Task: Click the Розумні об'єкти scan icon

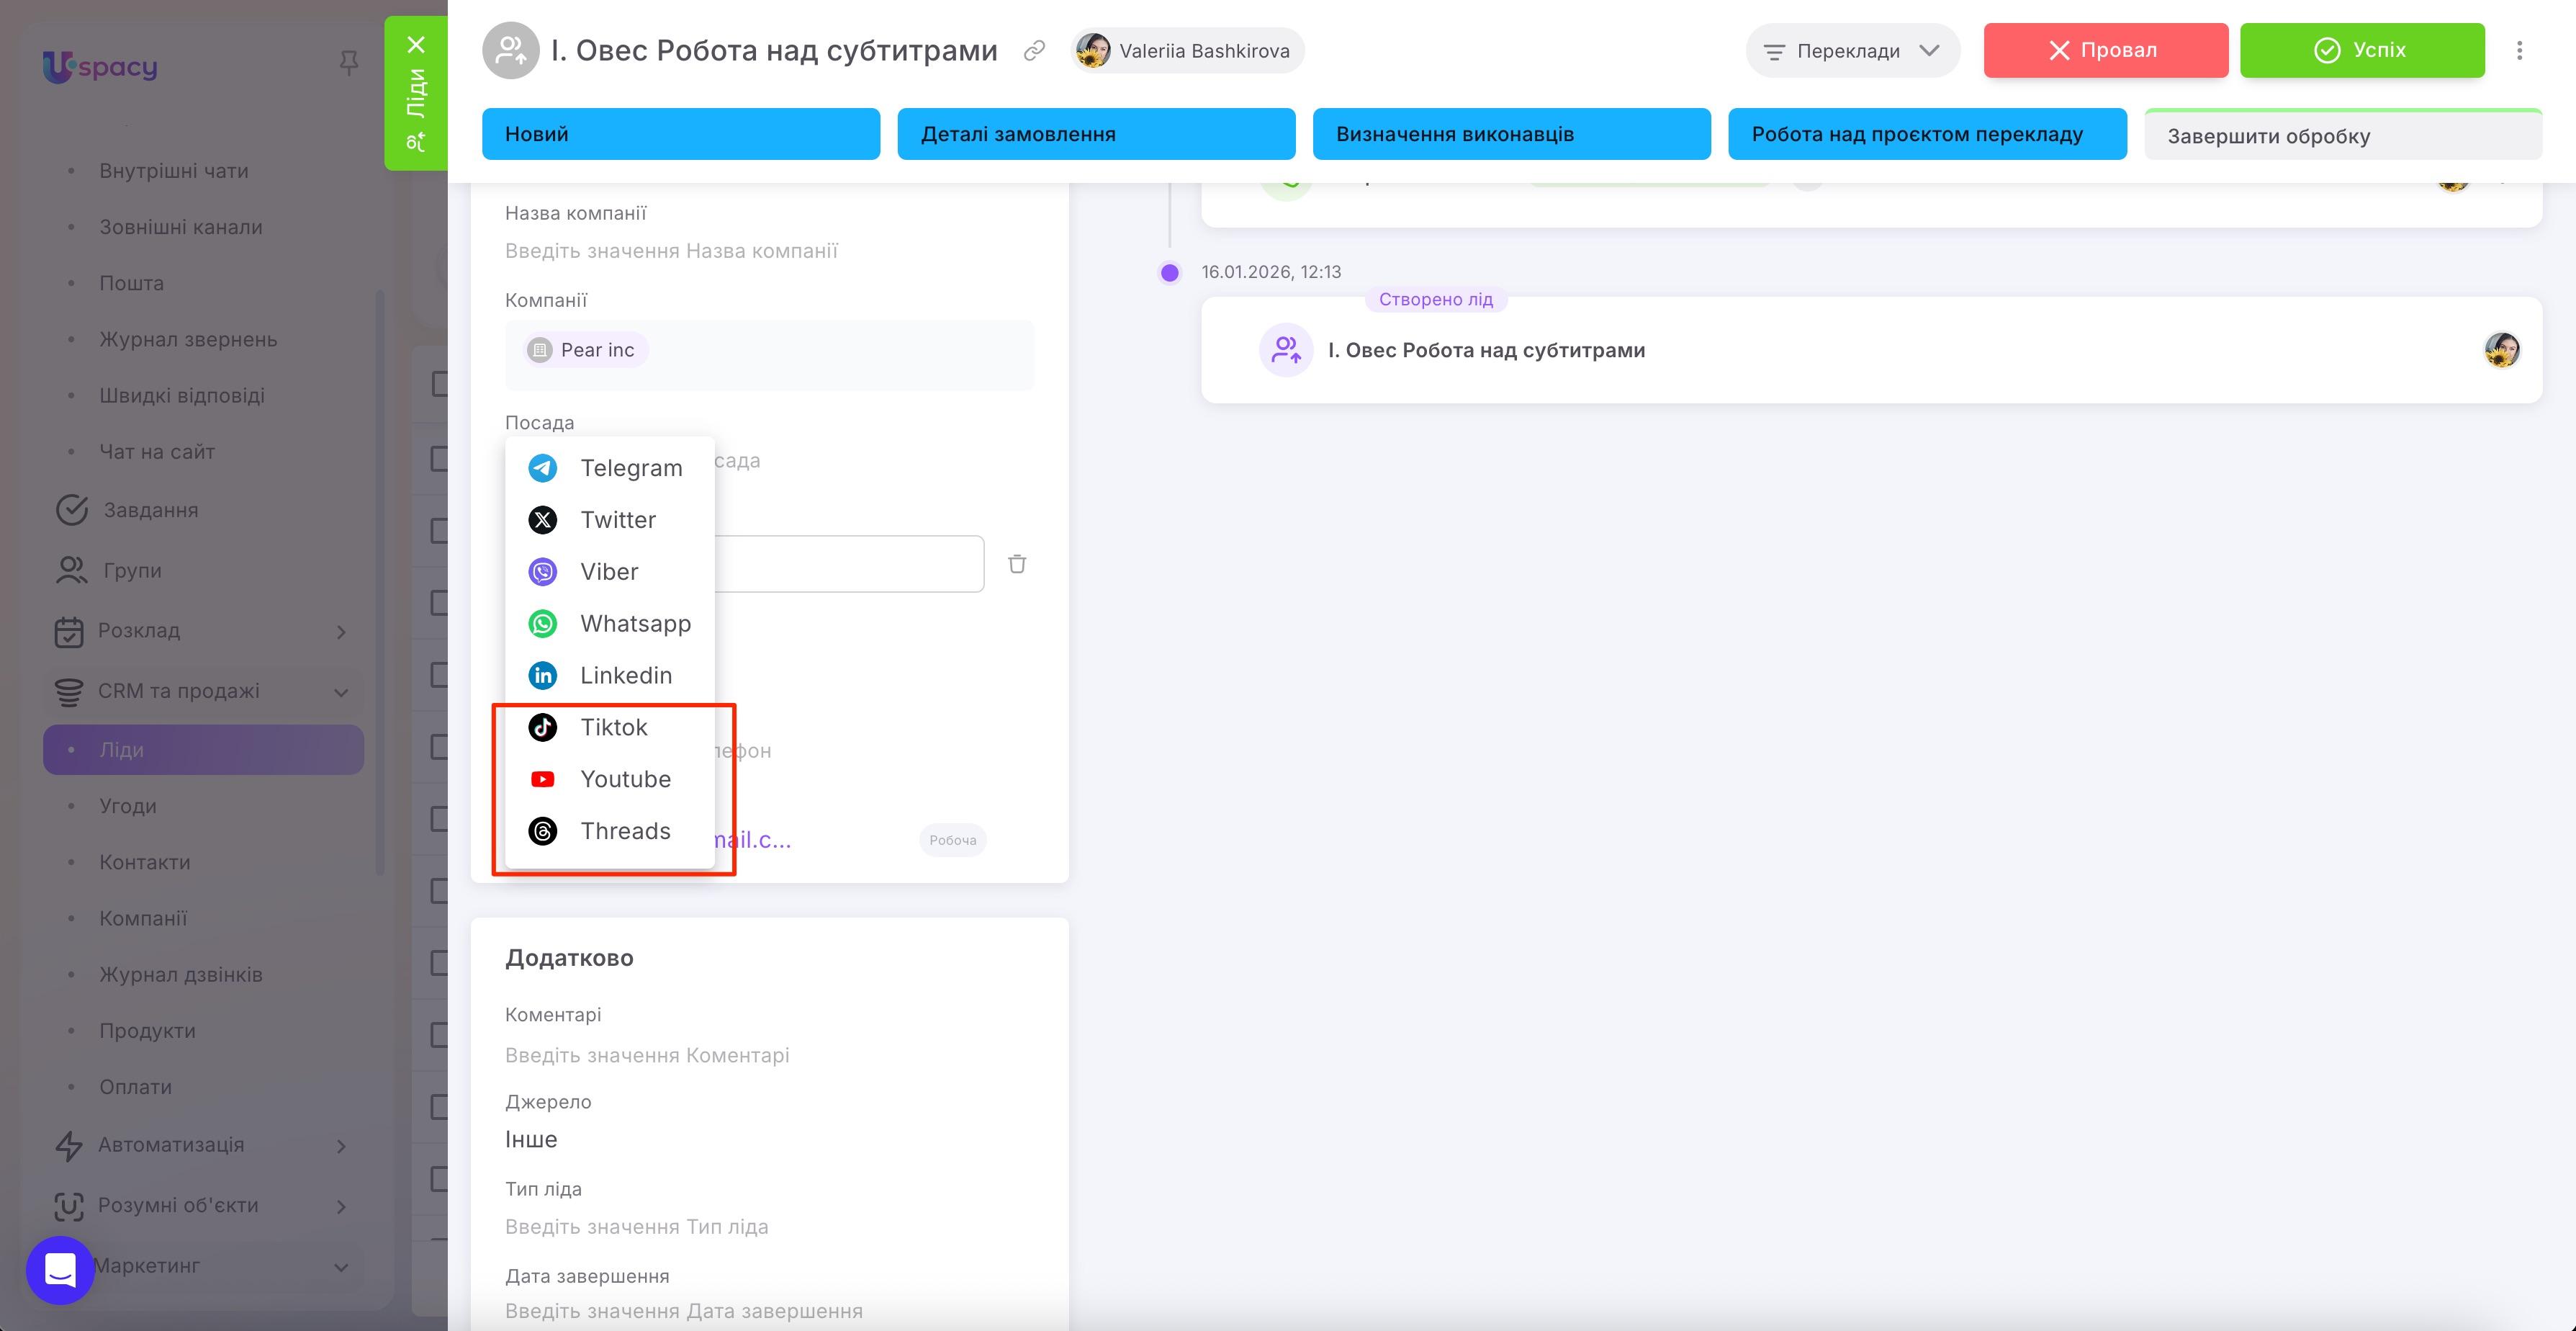Action: [68, 1206]
